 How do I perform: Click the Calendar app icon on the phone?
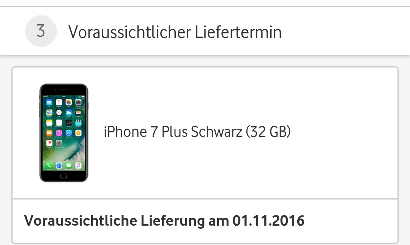point(59,102)
